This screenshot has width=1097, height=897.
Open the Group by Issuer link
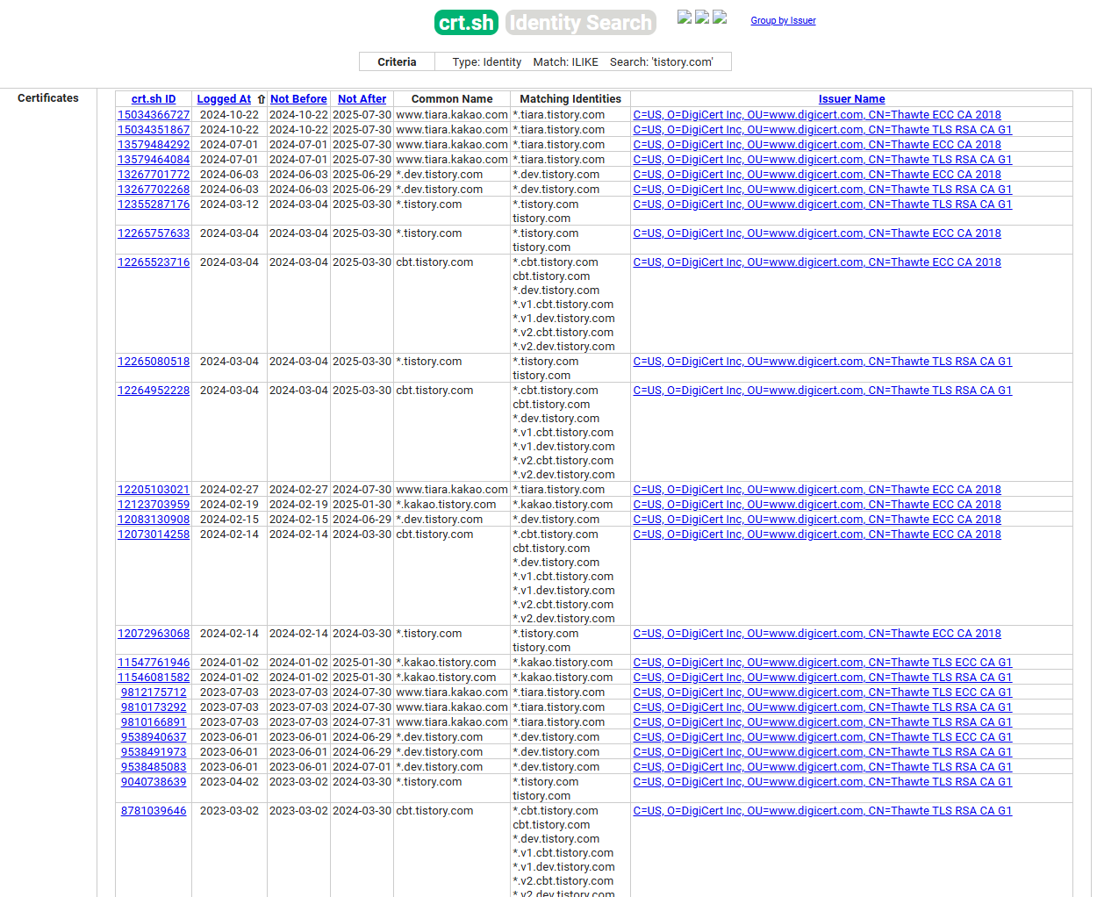click(783, 20)
